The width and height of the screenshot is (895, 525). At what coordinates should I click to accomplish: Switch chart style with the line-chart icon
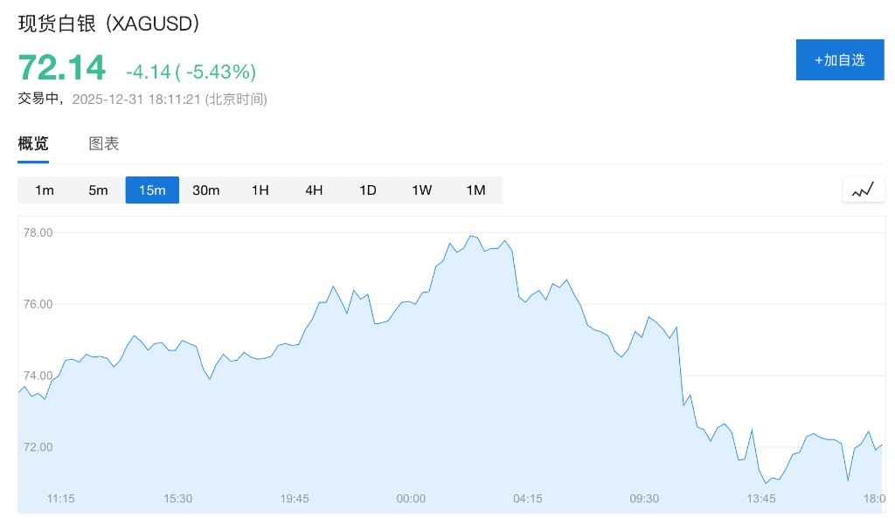pos(863,190)
